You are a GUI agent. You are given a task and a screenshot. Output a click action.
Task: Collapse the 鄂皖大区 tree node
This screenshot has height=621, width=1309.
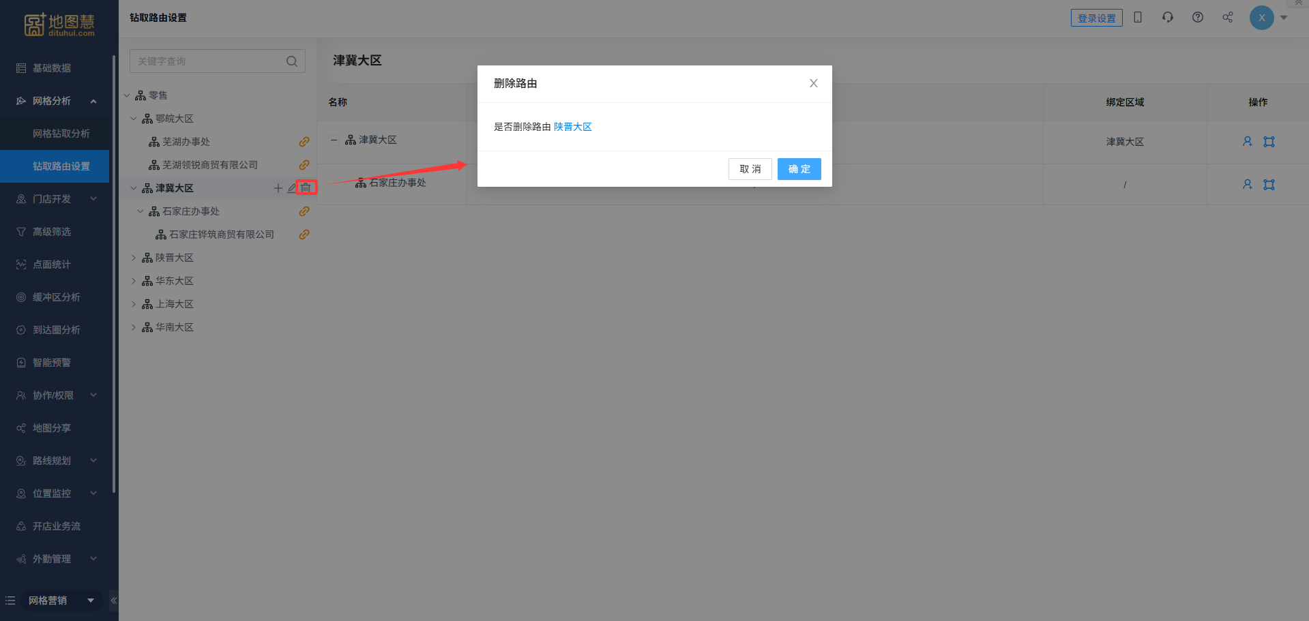pyautogui.click(x=134, y=119)
